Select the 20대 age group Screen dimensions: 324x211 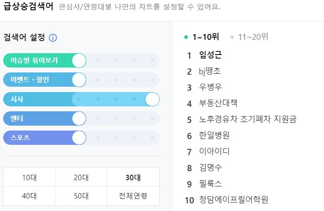pos(81,177)
